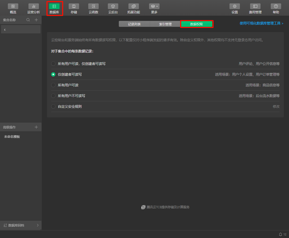Screen dimensions: 289x238
Task: Click the plus next to 高级操作
Action: (36, 127)
